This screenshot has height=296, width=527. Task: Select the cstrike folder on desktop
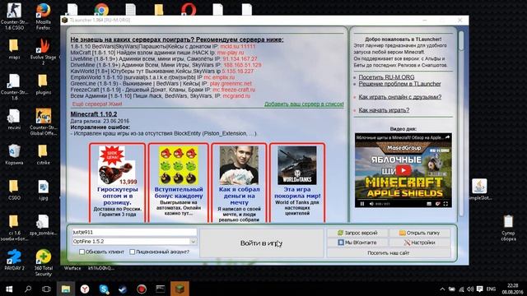(43, 155)
